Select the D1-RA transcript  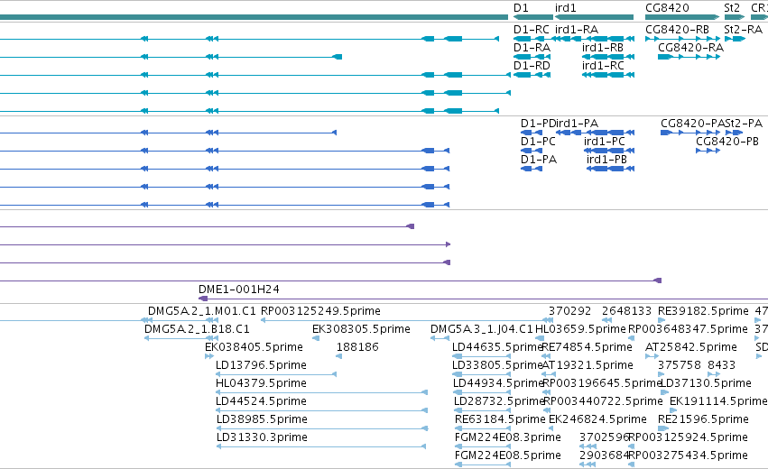pyautogui.click(x=532, y=48)
